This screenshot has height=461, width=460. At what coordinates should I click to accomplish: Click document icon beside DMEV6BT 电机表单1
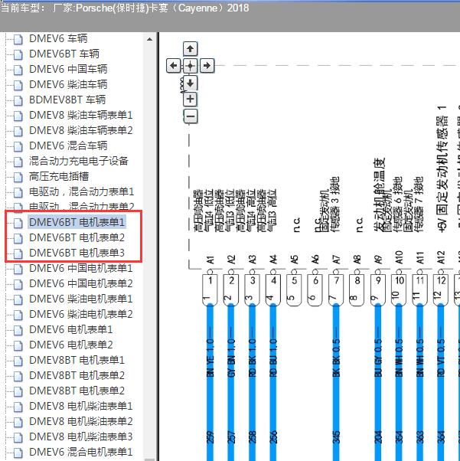click(x=18, y=223)
